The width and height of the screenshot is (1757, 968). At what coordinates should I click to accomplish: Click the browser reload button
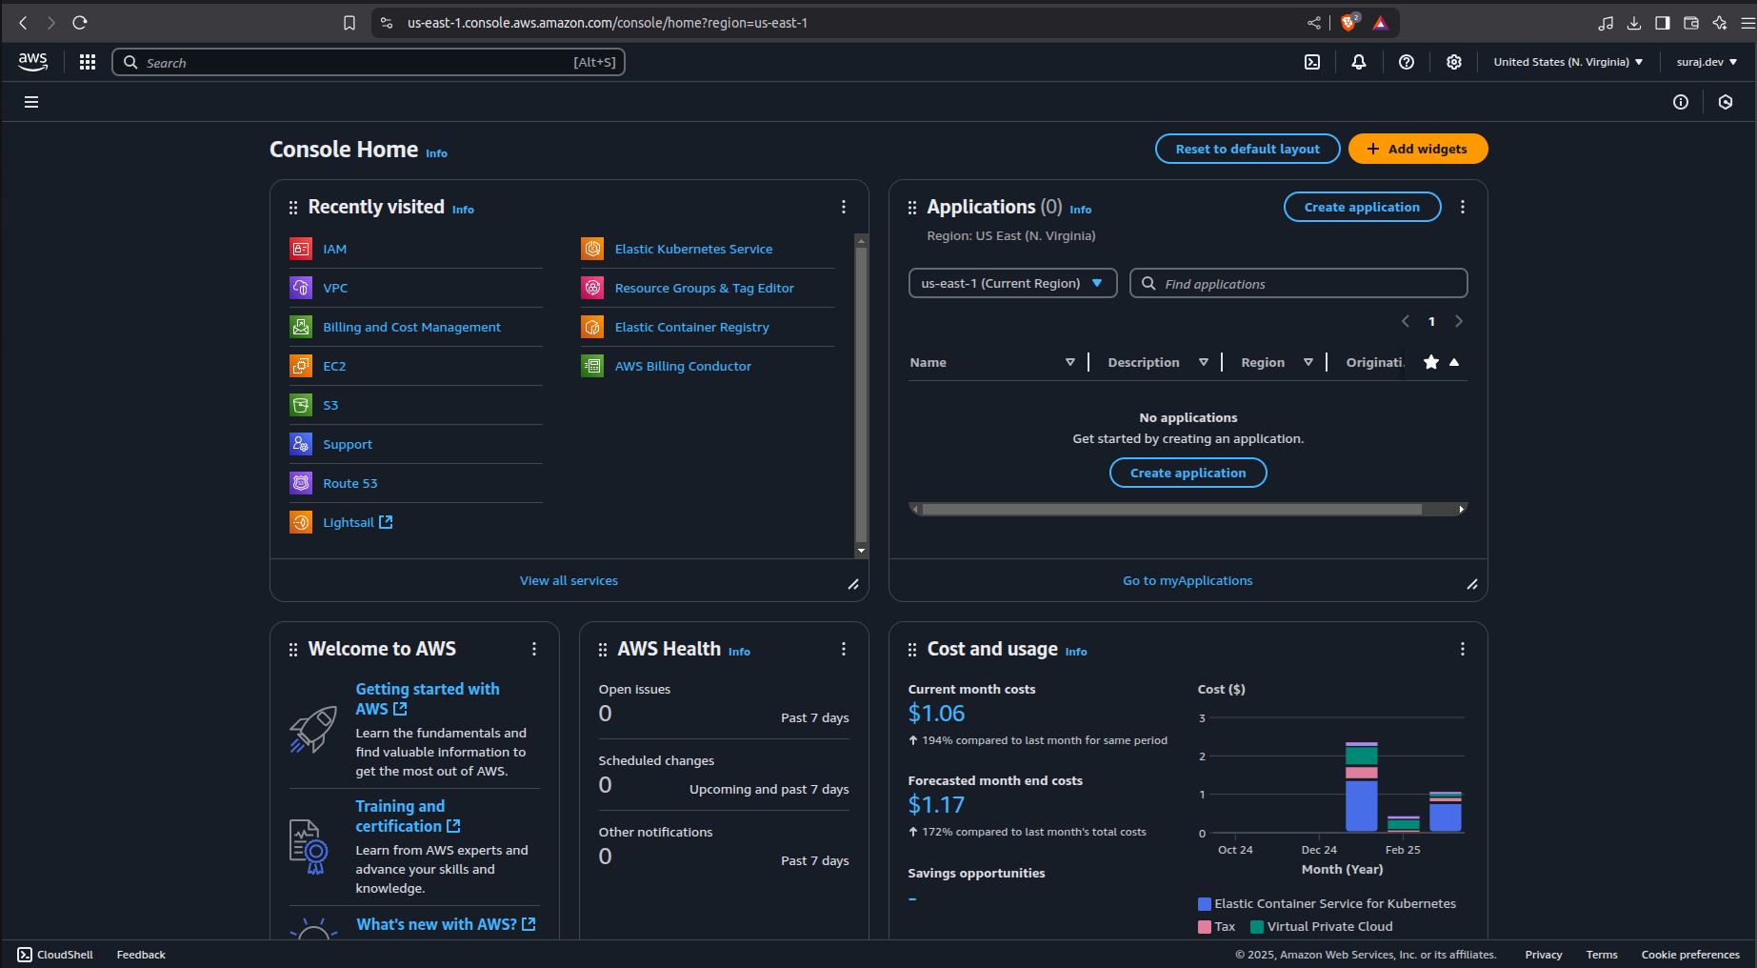(x=80, y=23)
